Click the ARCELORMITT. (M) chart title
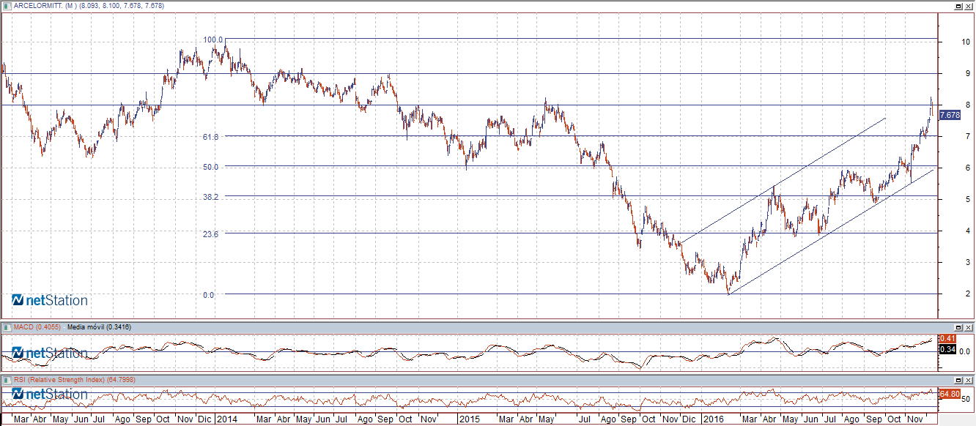 (44, 5)
